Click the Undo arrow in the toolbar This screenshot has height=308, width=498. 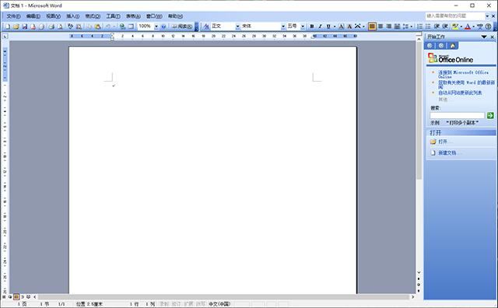click(108, 26)
